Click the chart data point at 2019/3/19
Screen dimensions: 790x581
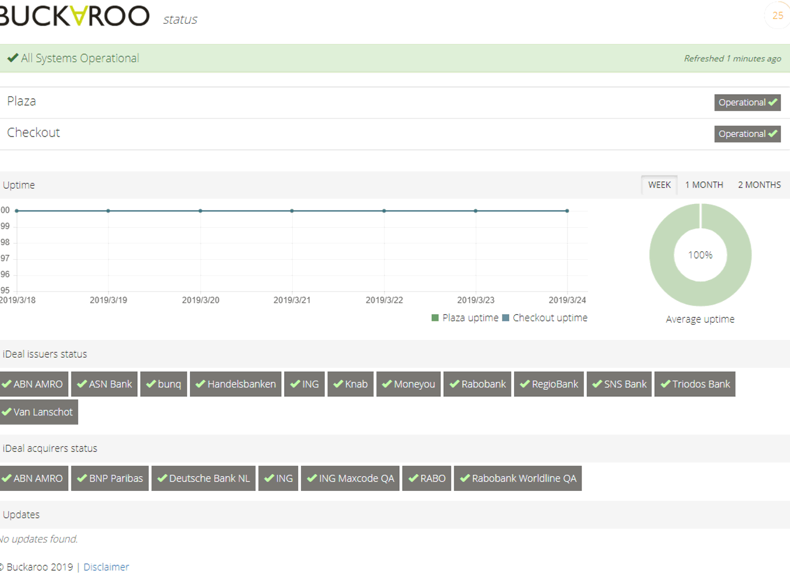108,211
